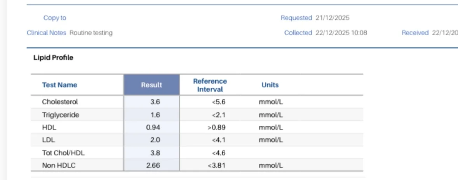Click the Units column header
Viewport: 458px width, 180px height.
[270, 85]
